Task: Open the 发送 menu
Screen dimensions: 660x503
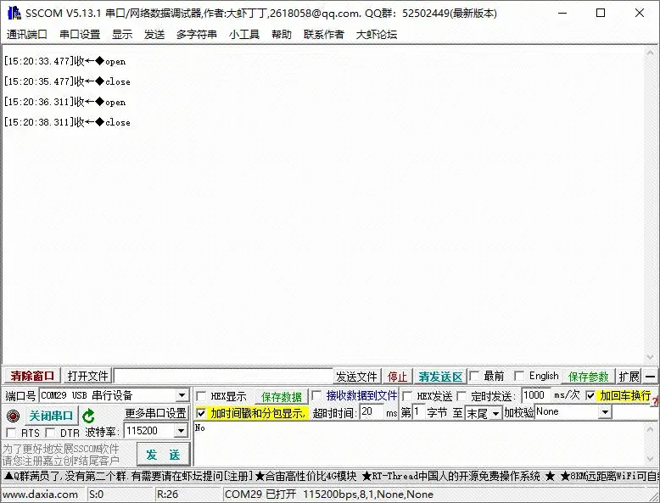Action: (x=154, y=34)
